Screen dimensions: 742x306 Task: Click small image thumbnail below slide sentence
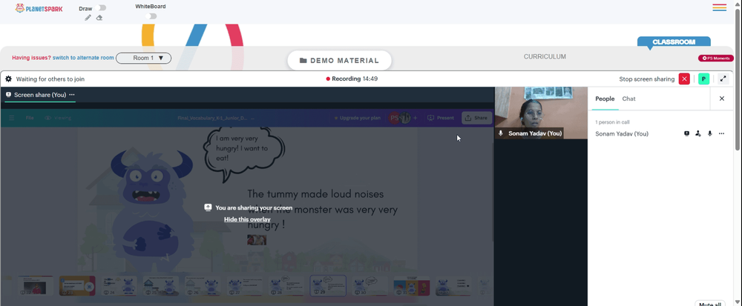click(x=257, y=240)
